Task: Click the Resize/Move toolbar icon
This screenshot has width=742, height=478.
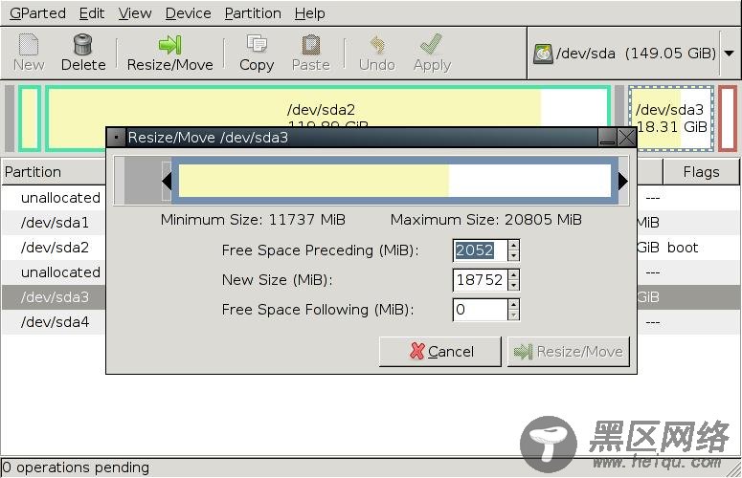Action: 169,44
